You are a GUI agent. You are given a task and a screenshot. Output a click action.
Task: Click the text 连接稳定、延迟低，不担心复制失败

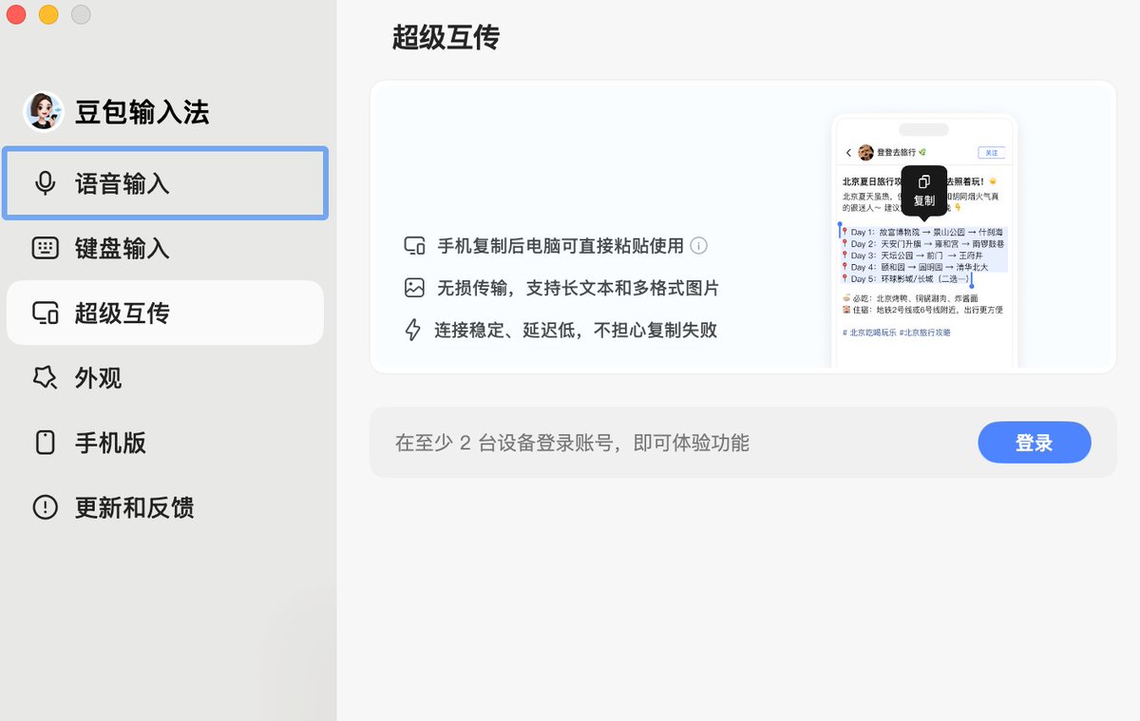(576, 331)
